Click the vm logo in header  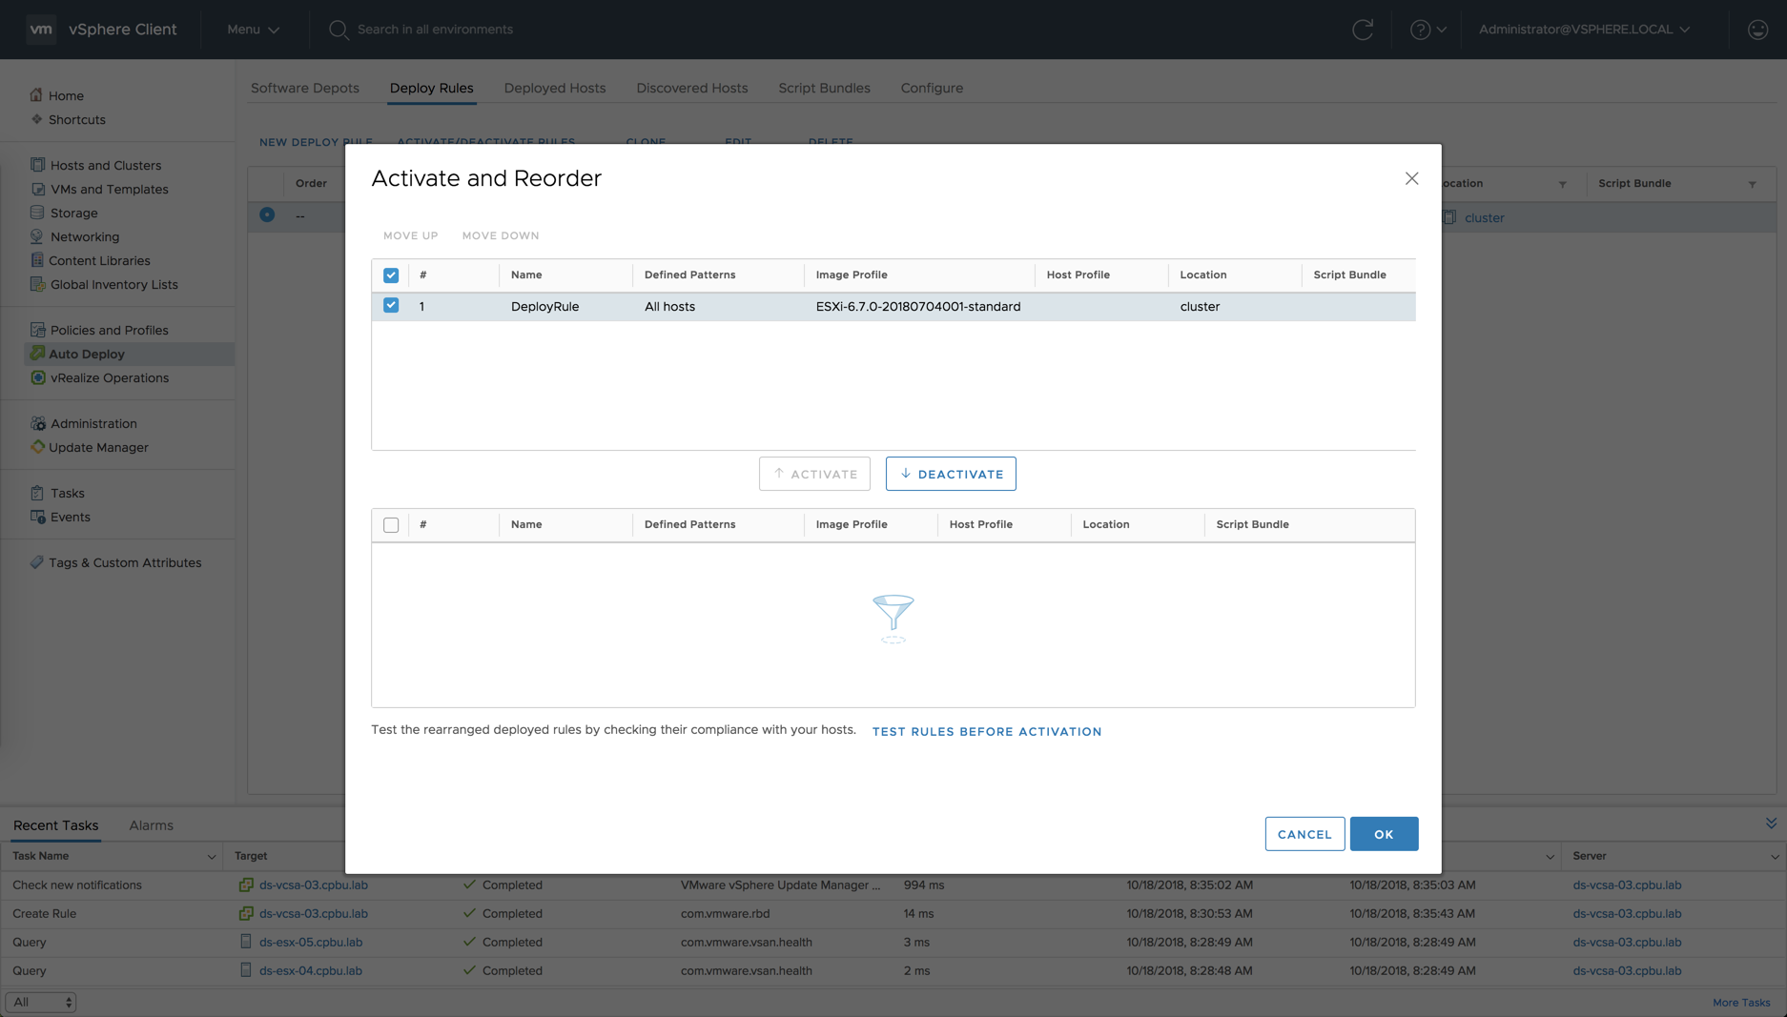(41, 30)
